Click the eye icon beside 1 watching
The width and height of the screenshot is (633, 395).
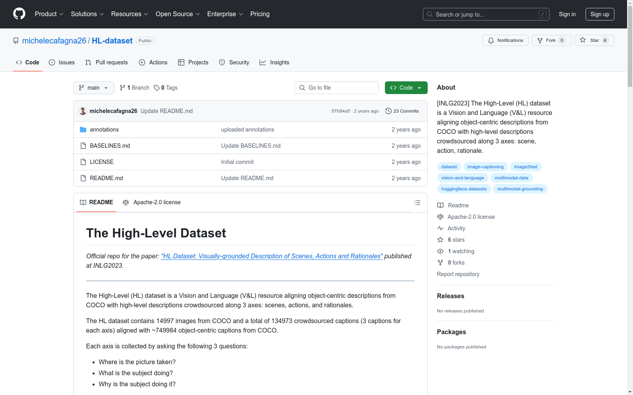click(x=440, y=251)
